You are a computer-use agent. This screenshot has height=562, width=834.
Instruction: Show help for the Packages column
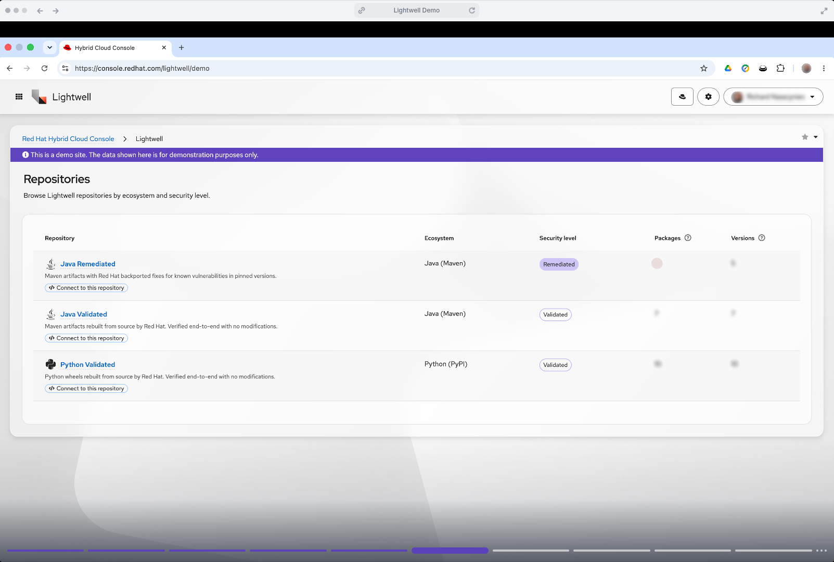(x=688, y=238)
